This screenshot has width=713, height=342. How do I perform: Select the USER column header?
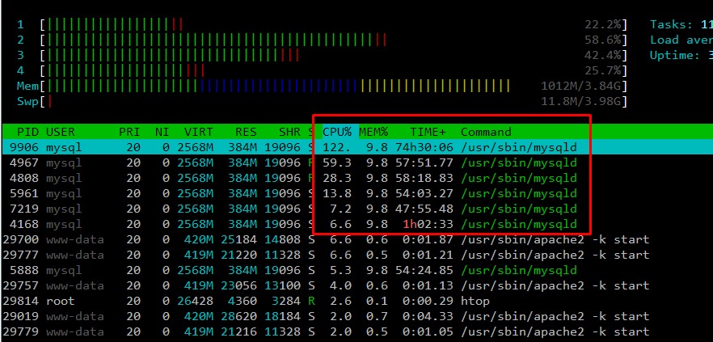click(x=61, y=131)
